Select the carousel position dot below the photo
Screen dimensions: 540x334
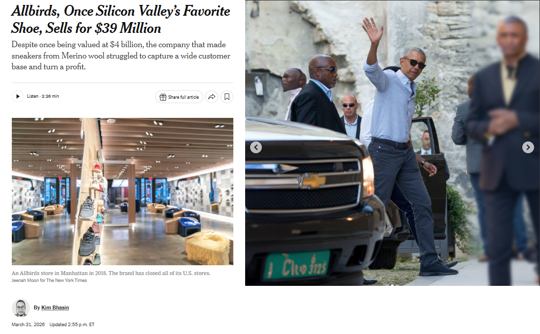(x=392, y=285)
